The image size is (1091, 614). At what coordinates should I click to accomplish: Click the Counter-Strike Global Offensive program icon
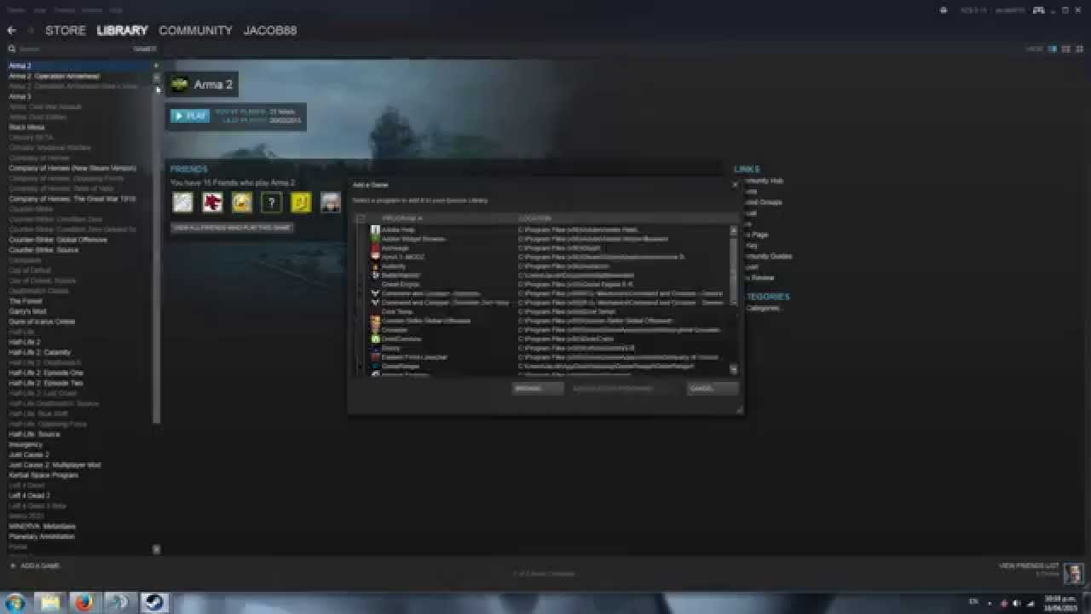click(376, 321)
